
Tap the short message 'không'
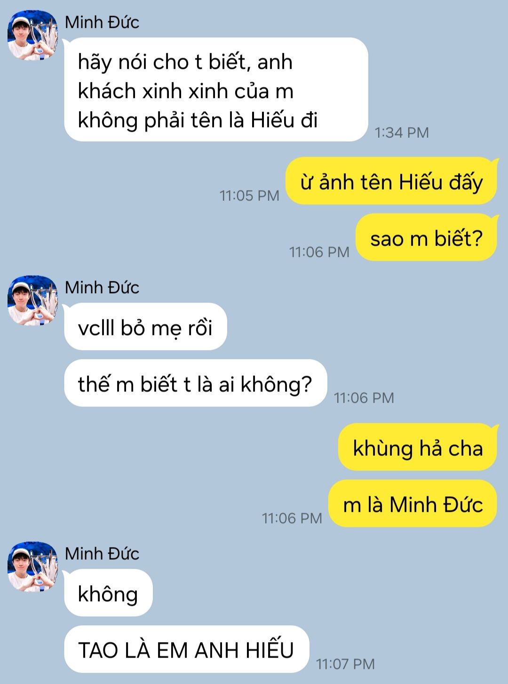(108, 593)
